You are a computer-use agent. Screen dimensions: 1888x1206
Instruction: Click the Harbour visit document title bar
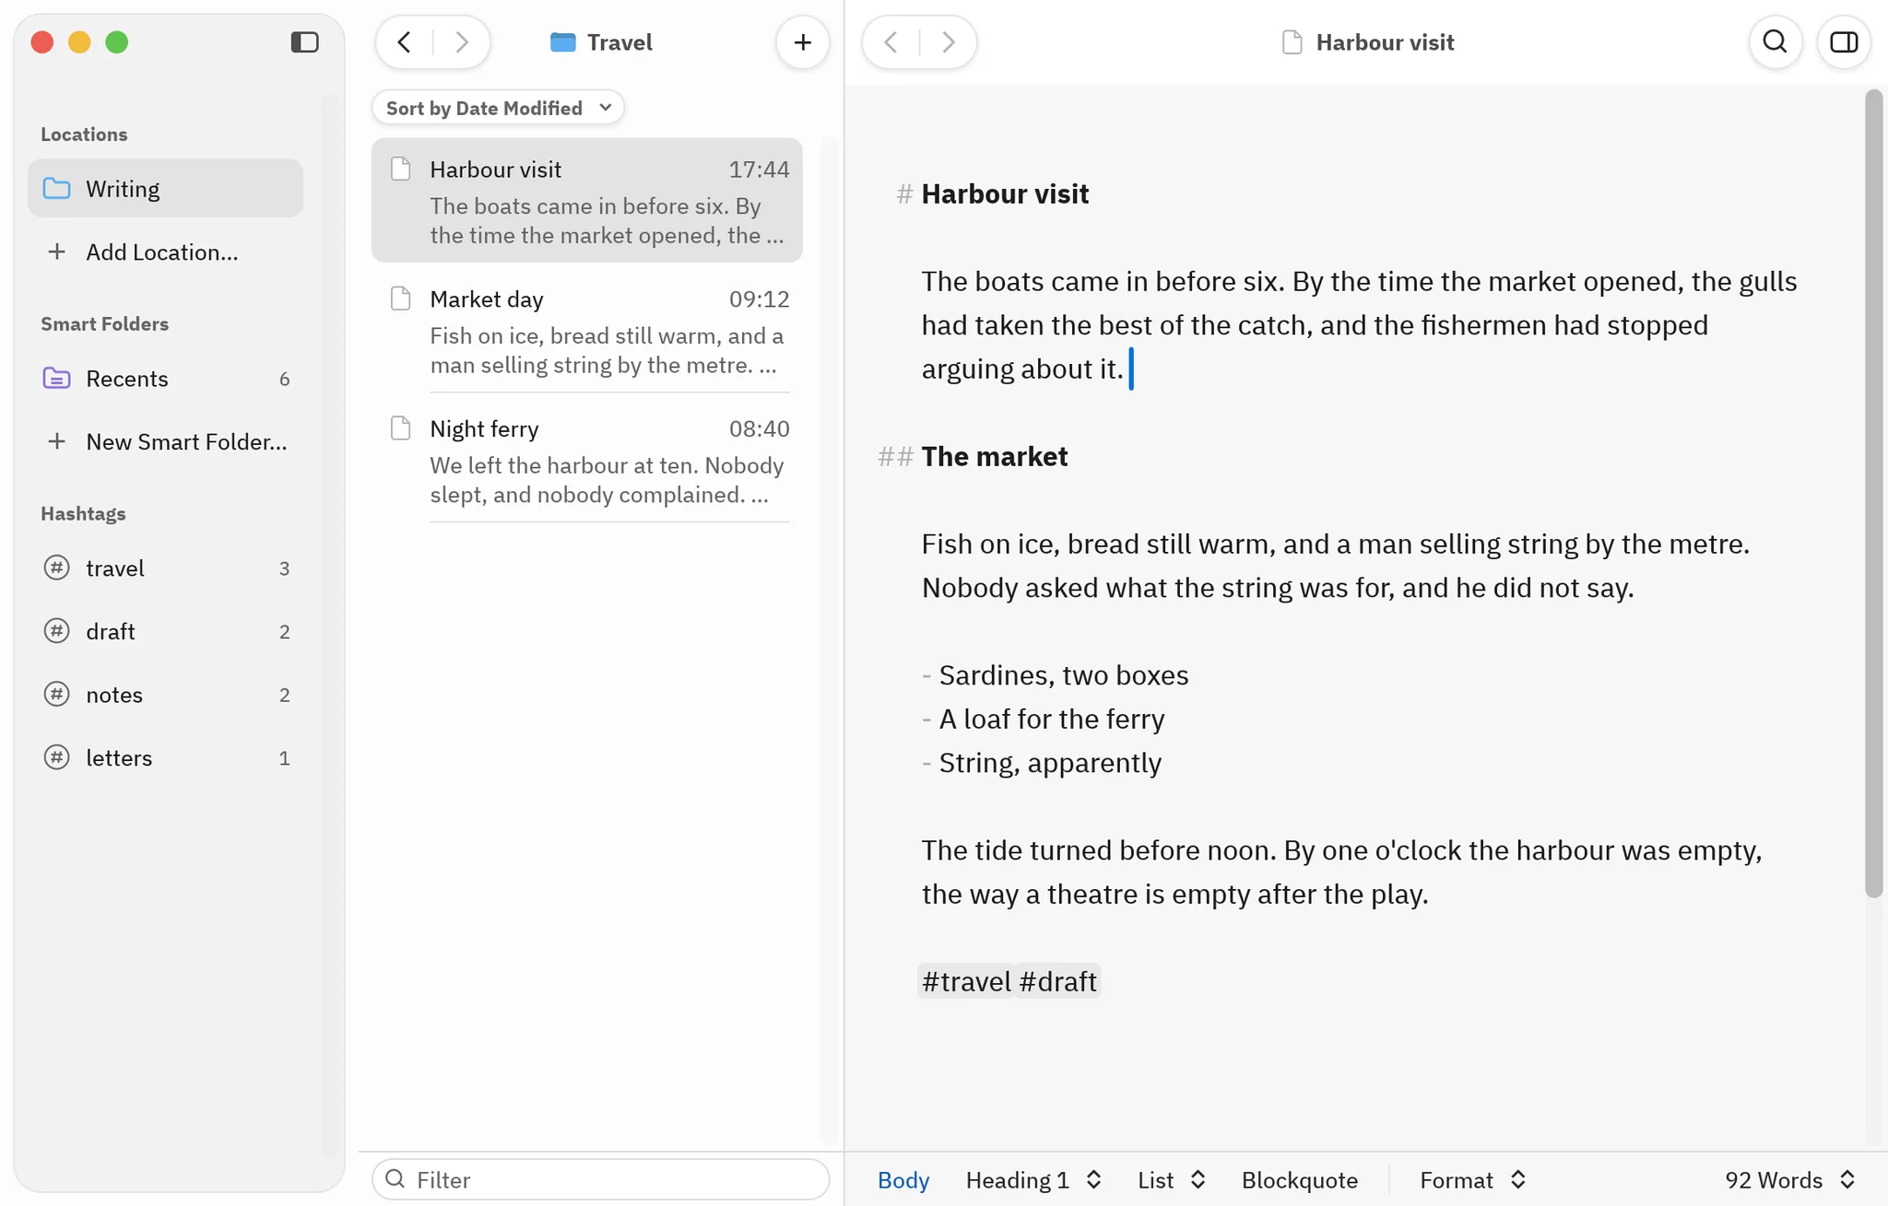[x=1368, y=42]
